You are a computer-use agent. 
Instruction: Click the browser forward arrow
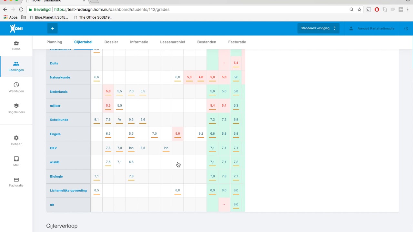pos(13,10)
